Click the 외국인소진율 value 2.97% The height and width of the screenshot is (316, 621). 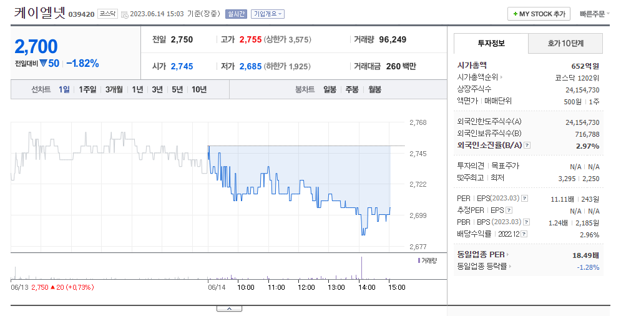coord(588,146)
